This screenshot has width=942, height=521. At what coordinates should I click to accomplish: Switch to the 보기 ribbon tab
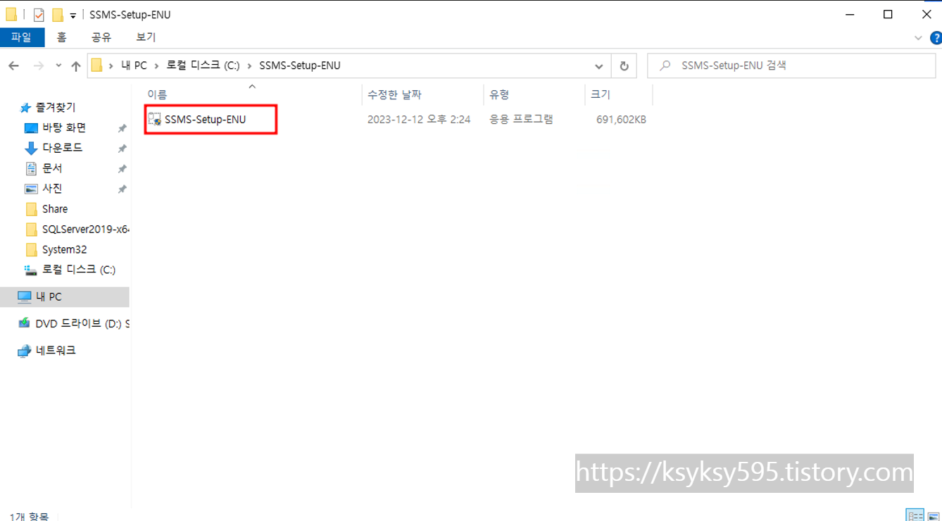tap(146, 37)
